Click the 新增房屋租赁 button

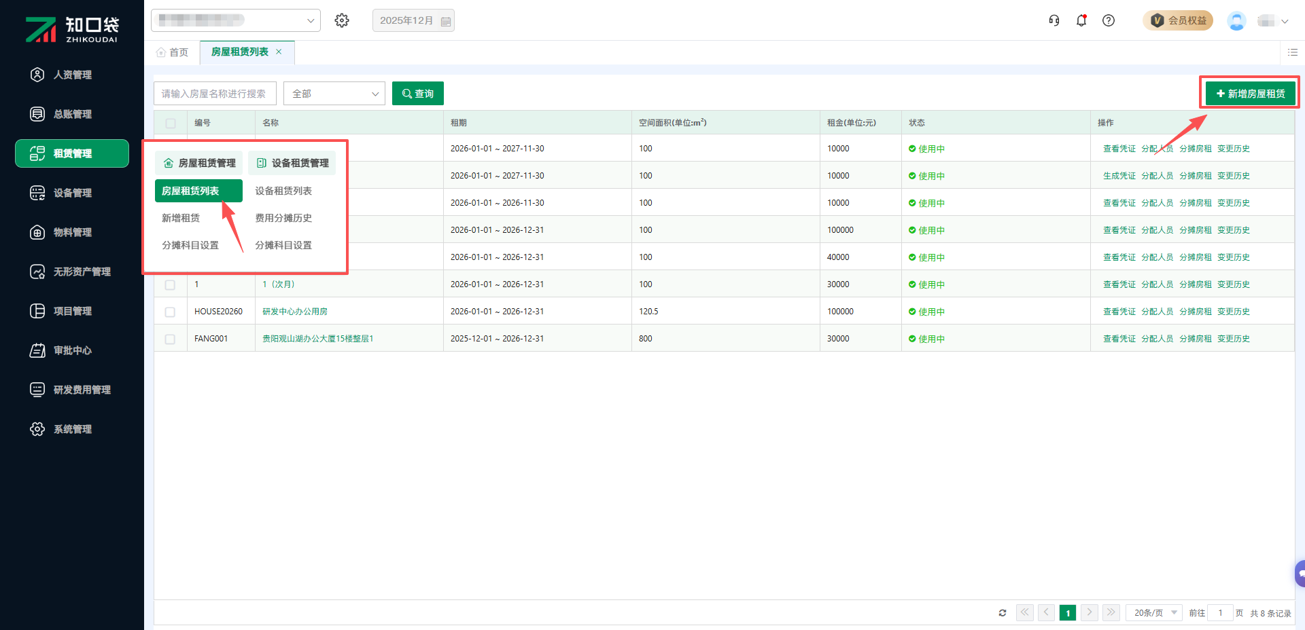[1251, 94]
